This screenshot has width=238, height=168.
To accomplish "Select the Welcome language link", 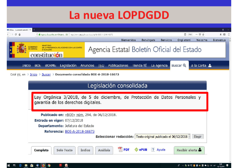I will 202,40.
